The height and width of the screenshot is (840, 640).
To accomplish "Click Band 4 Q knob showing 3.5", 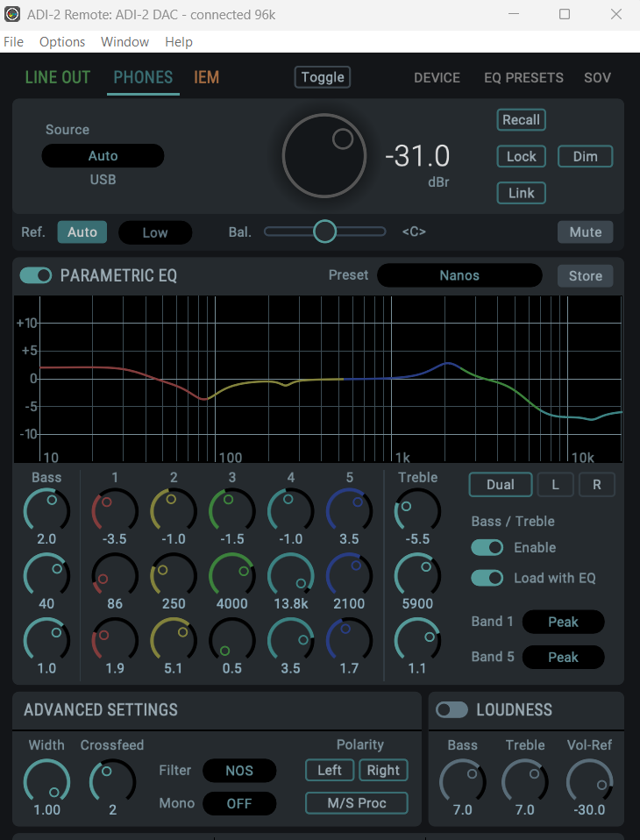I will (291, 640).
